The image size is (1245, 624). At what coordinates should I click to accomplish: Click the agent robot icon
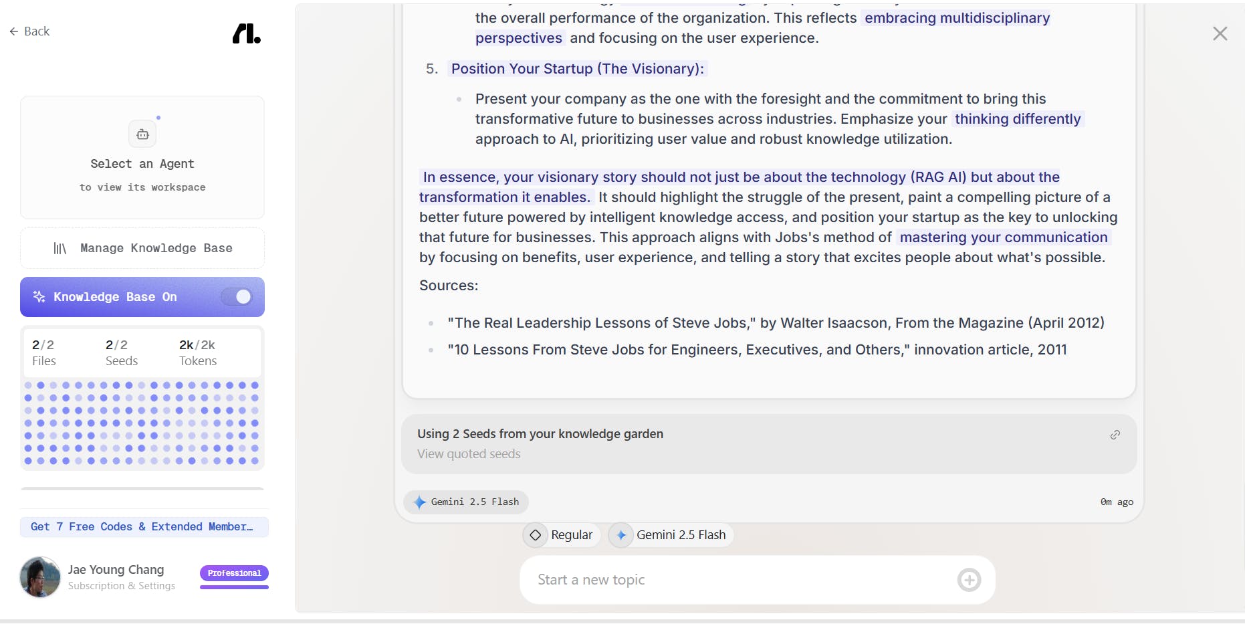pyautogui.click(x=142, y=134)
